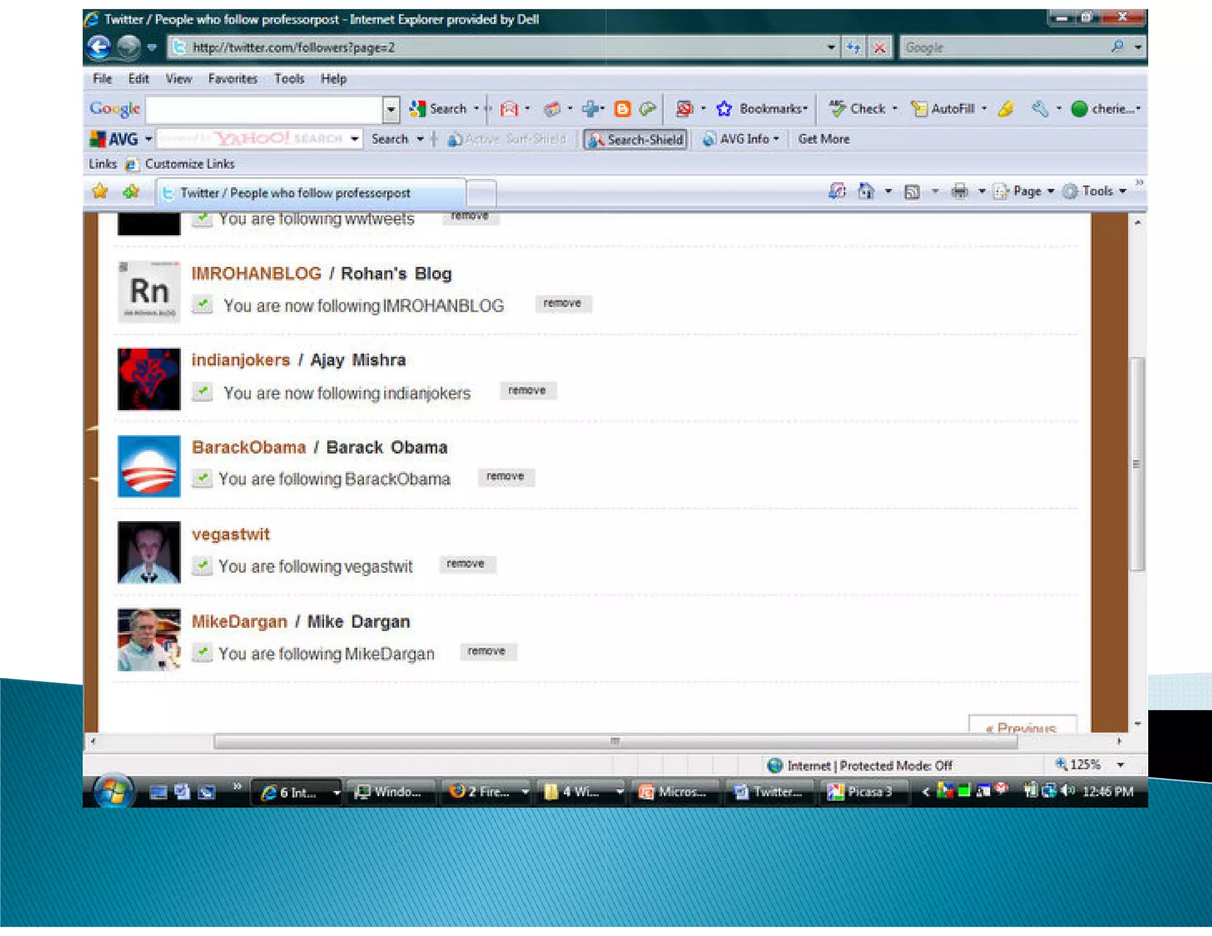The width and height of the screenshot is (1212, 936).
Task: Expand the Google toolbar search history dropdown
Action: click(391, 109)
